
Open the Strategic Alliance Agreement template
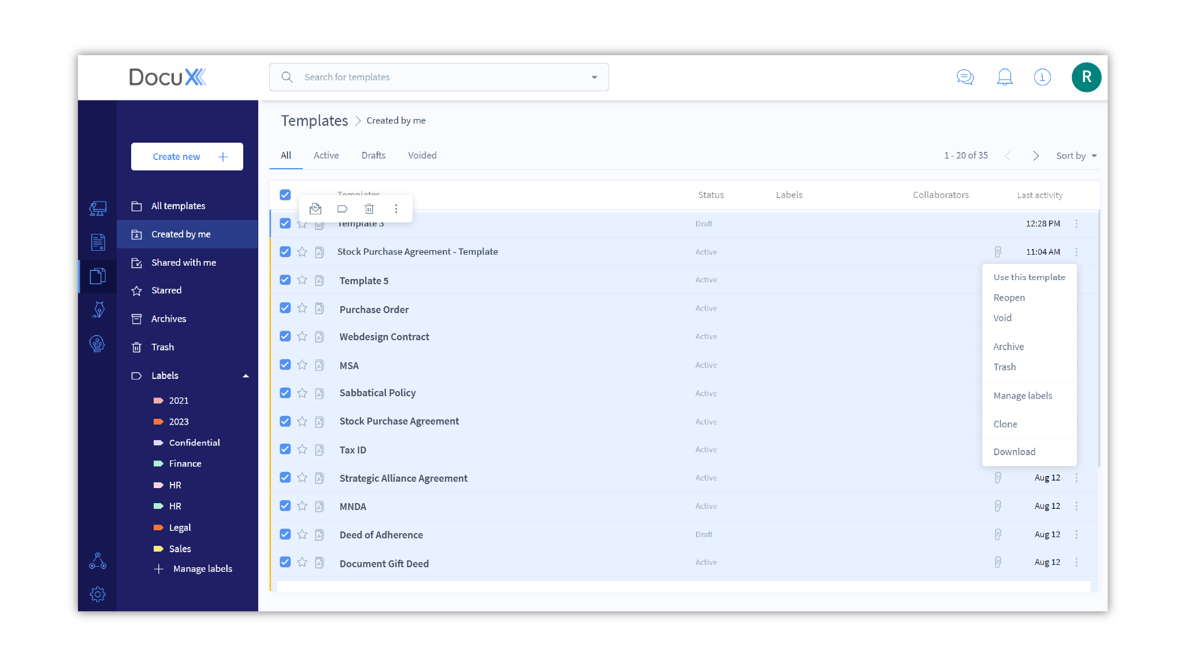[x=403, y=478]
